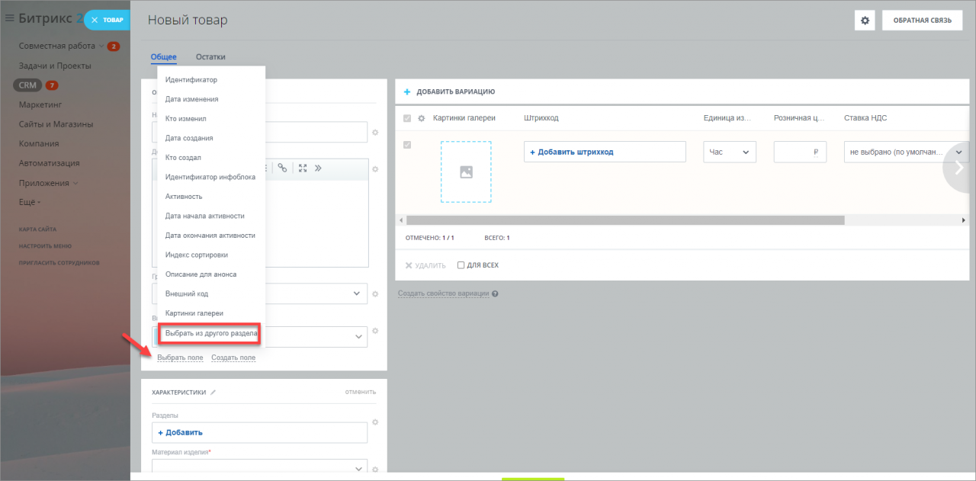The width and height of the screenshot is (976, 481).
Task: Toggle the variation row checkbox
Action: pos(406,145)
